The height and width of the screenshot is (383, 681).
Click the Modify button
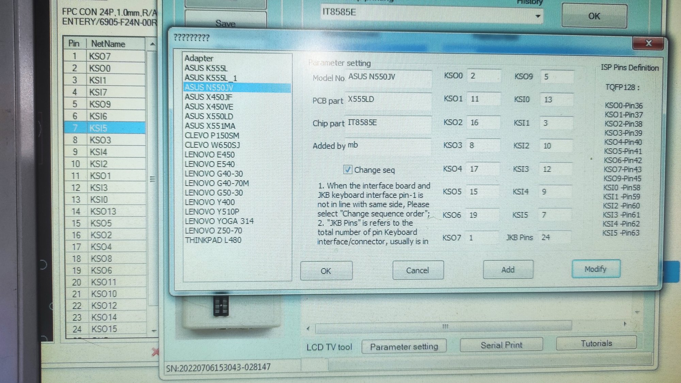point(596,269)
